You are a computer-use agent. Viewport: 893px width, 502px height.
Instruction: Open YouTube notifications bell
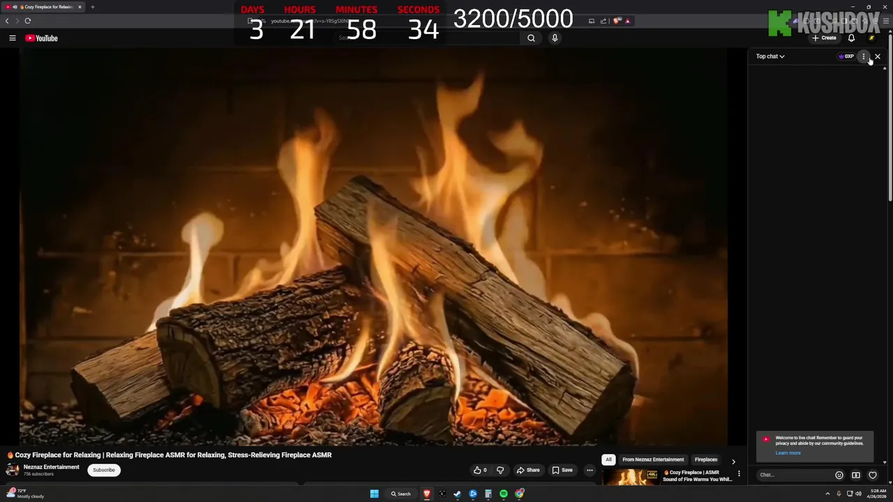click(x=851, y=38)
